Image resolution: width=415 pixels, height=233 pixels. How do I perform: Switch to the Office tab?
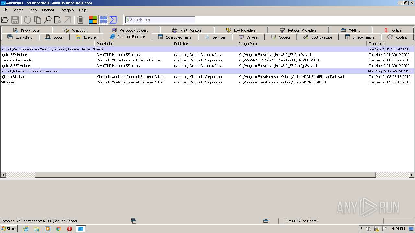[x=393, y=30]
